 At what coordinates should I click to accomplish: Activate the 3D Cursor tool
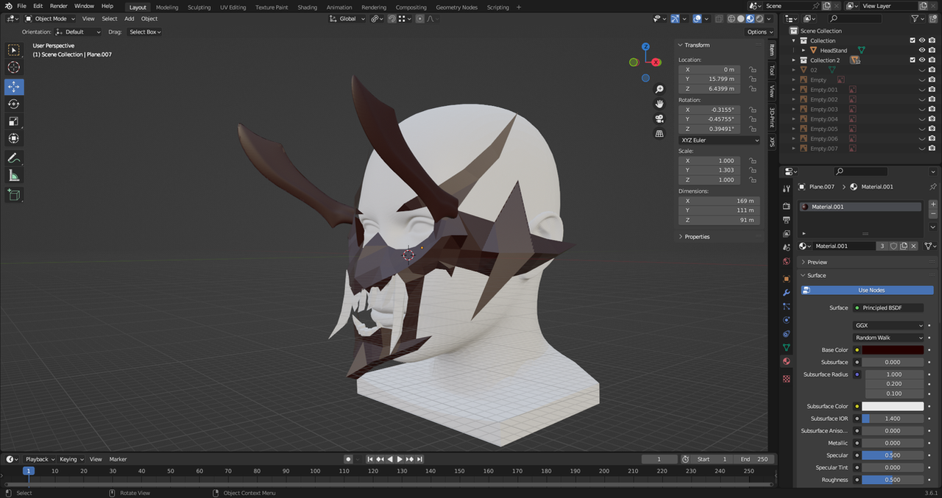coord(14,68)
